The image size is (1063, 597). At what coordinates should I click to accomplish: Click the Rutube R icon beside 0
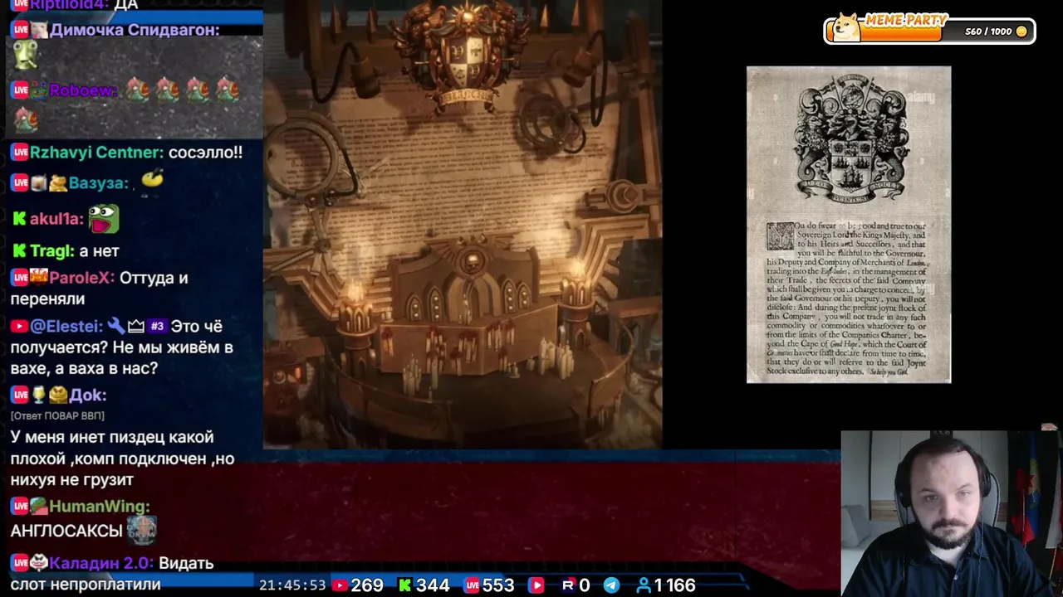(568, 585)
